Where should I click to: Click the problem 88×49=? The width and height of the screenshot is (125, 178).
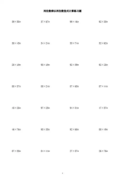[103, 130]
